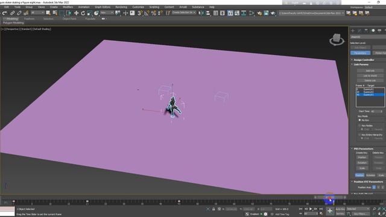
Task: Click the Delete Link button
Action: pos(370,80)
